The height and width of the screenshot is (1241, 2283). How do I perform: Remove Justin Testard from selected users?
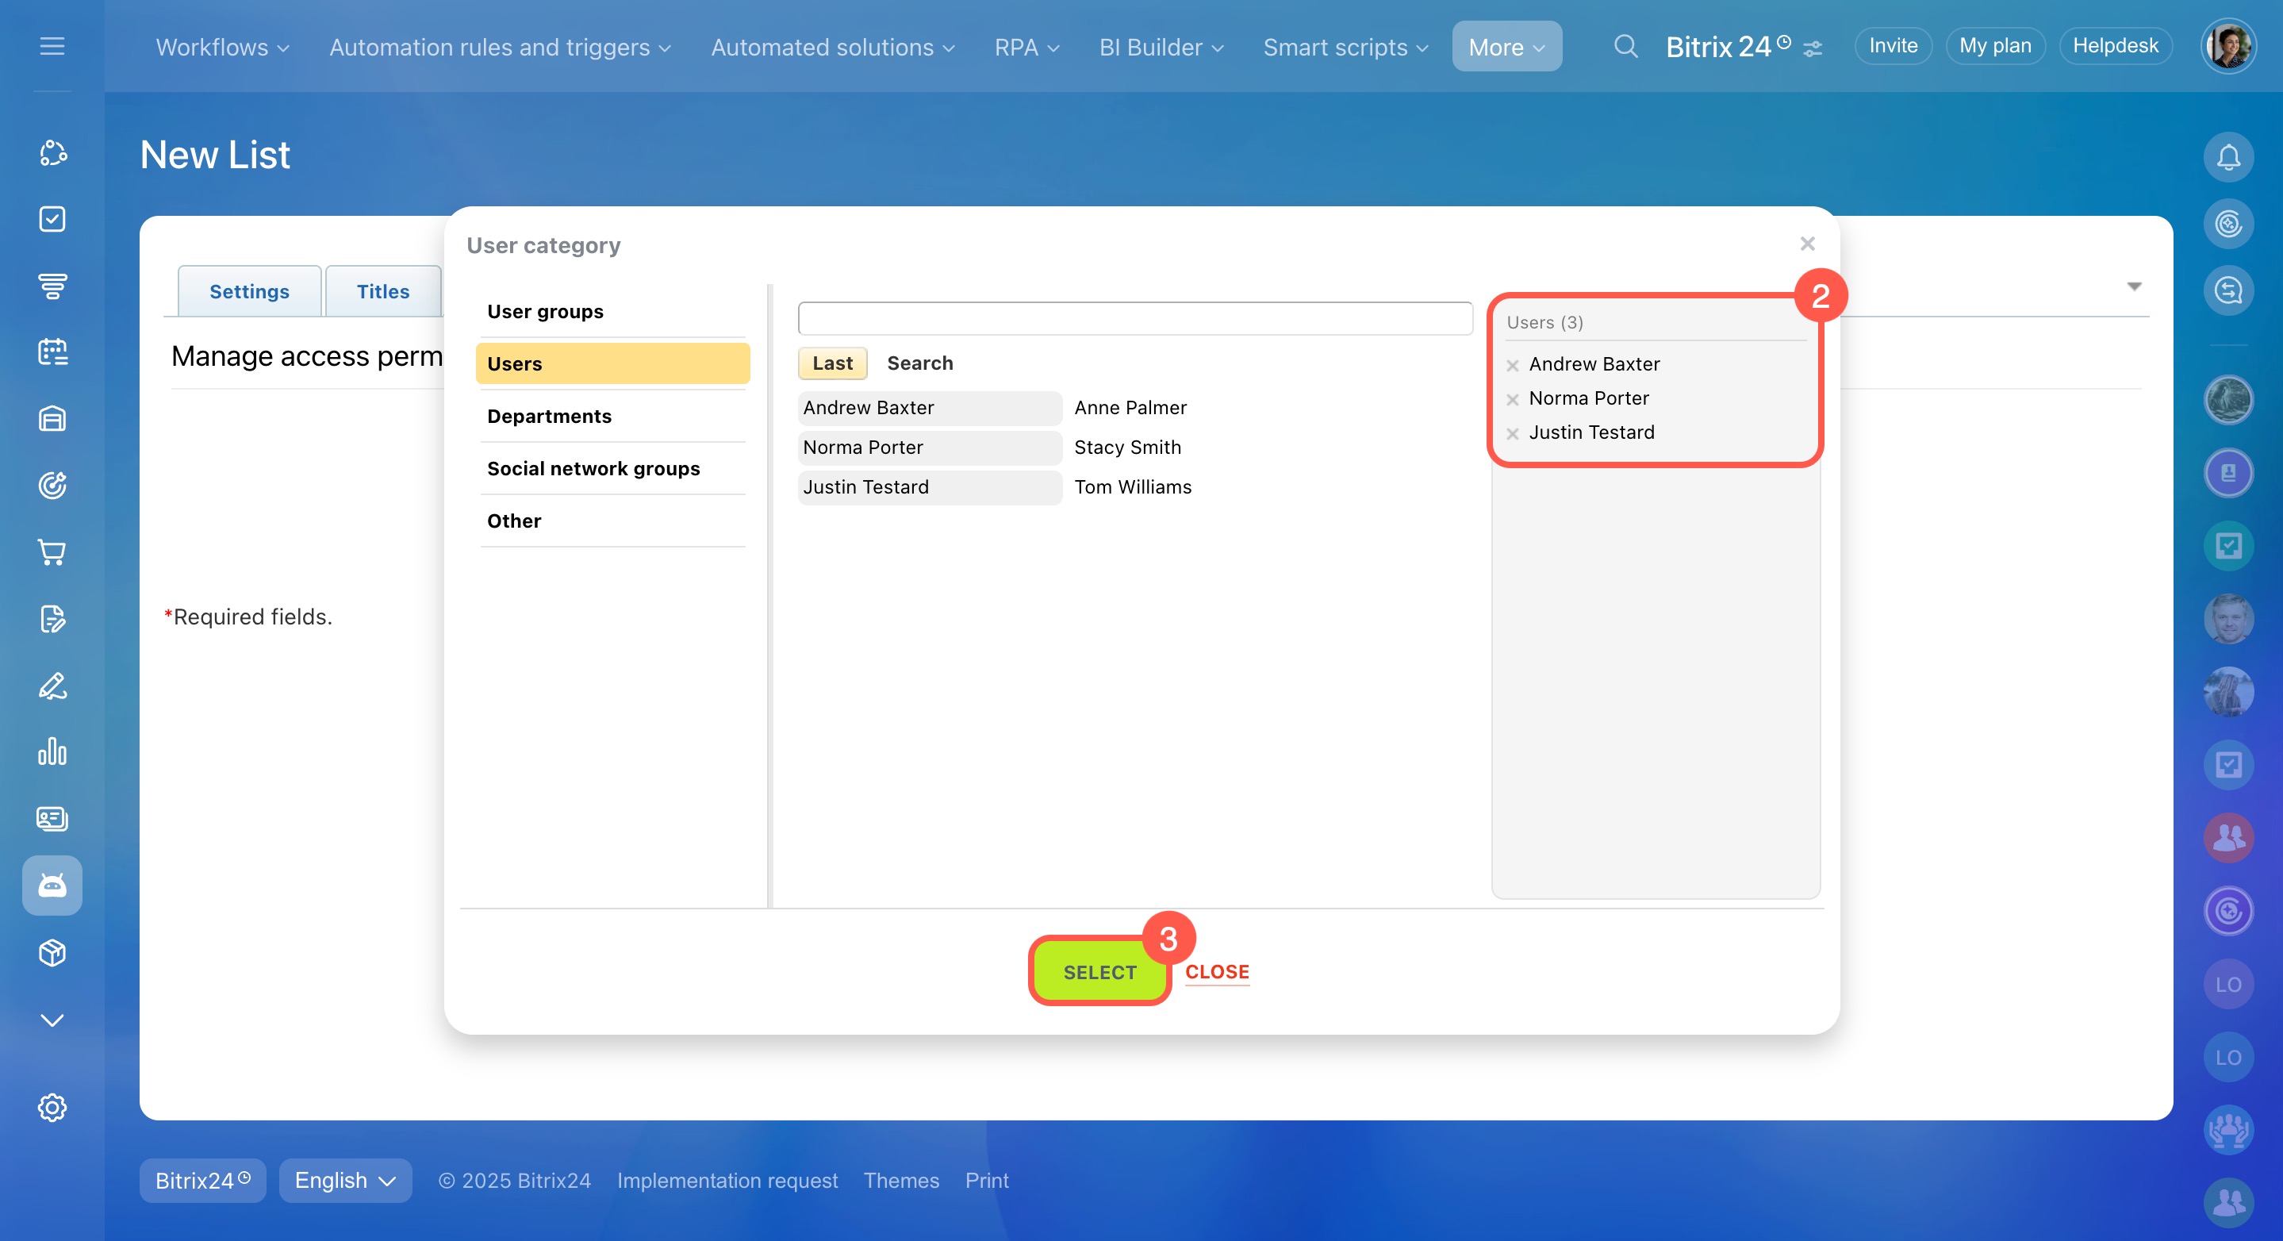pos(1513,433)
